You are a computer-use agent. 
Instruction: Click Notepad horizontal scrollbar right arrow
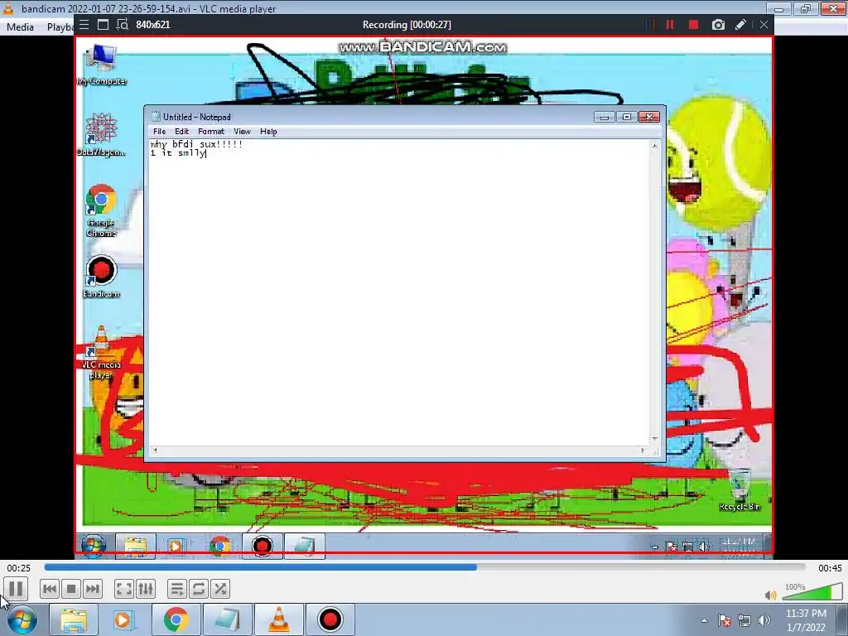click(x=643, y=450)
